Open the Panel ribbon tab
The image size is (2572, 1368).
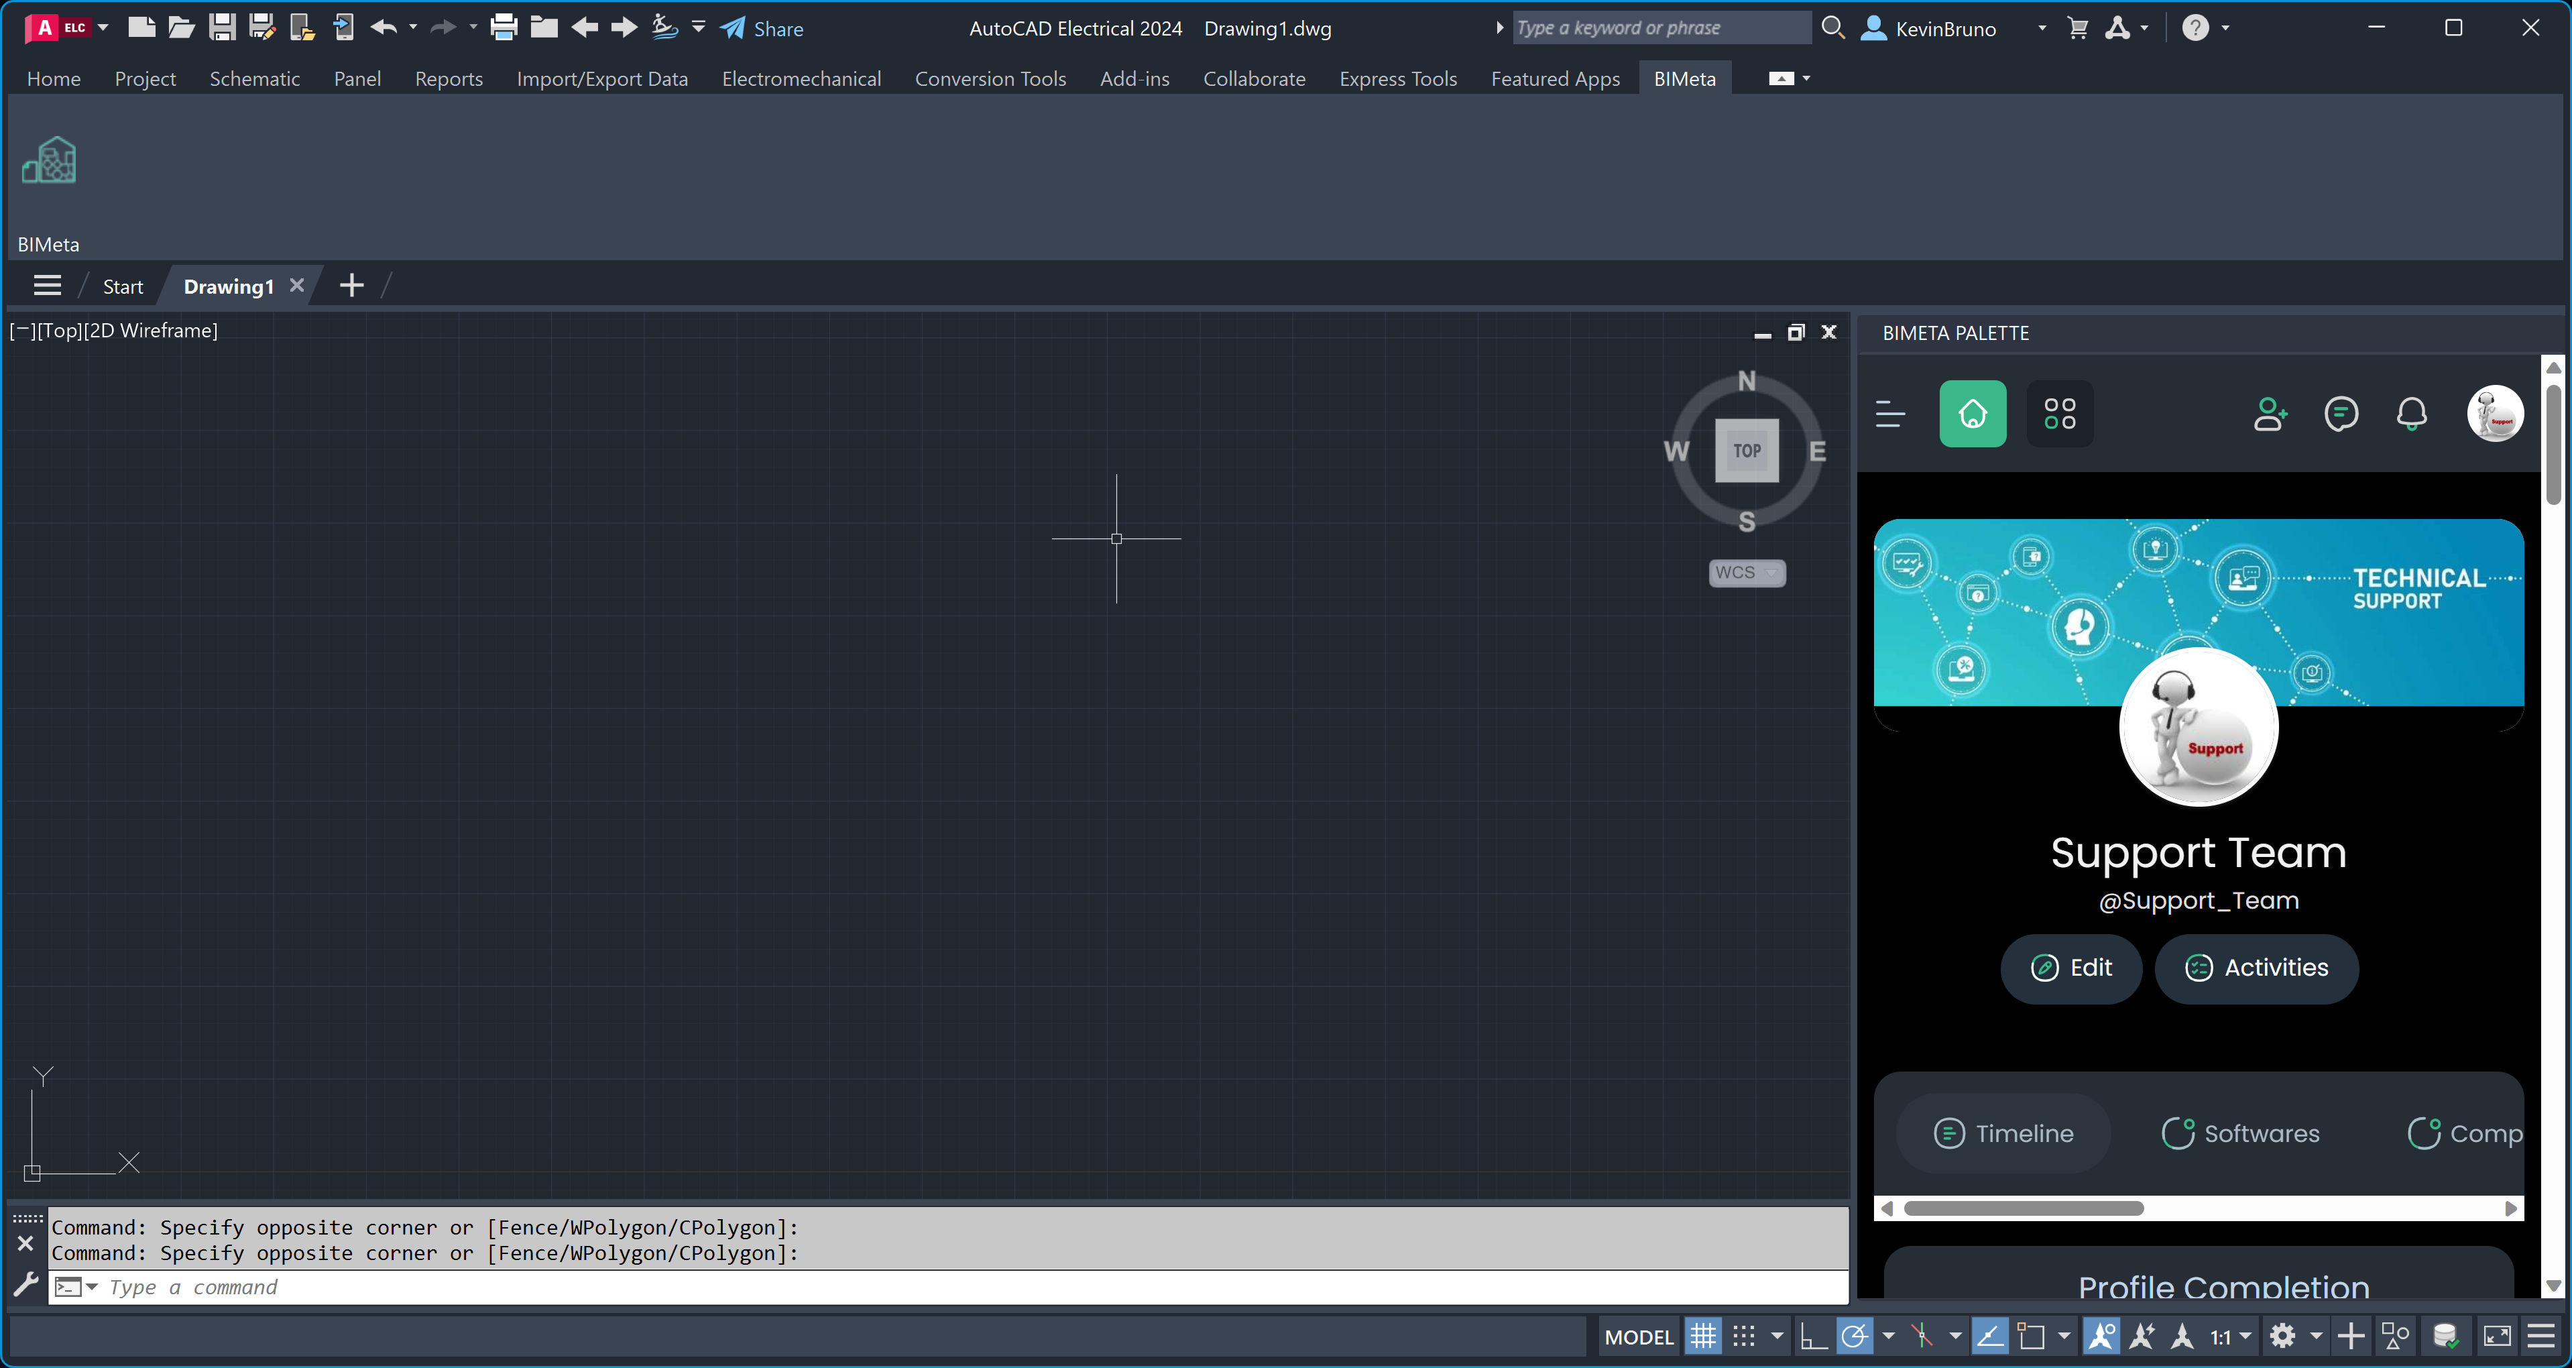click(357, 78)
